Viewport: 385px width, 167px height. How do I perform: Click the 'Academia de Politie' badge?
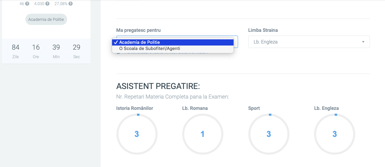click(x=46, y=20)
